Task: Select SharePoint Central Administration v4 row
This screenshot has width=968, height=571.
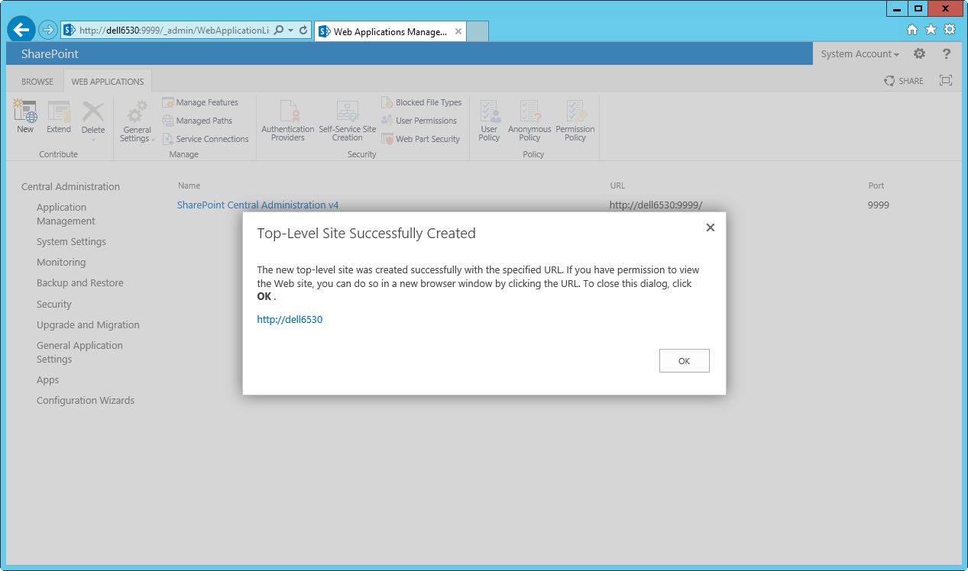Action: (x=258, y=205)
